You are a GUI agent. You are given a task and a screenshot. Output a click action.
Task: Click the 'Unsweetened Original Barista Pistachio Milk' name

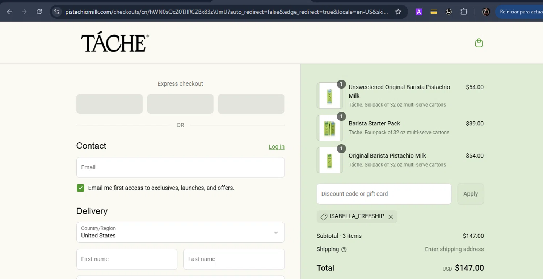(x=399, y=91)
